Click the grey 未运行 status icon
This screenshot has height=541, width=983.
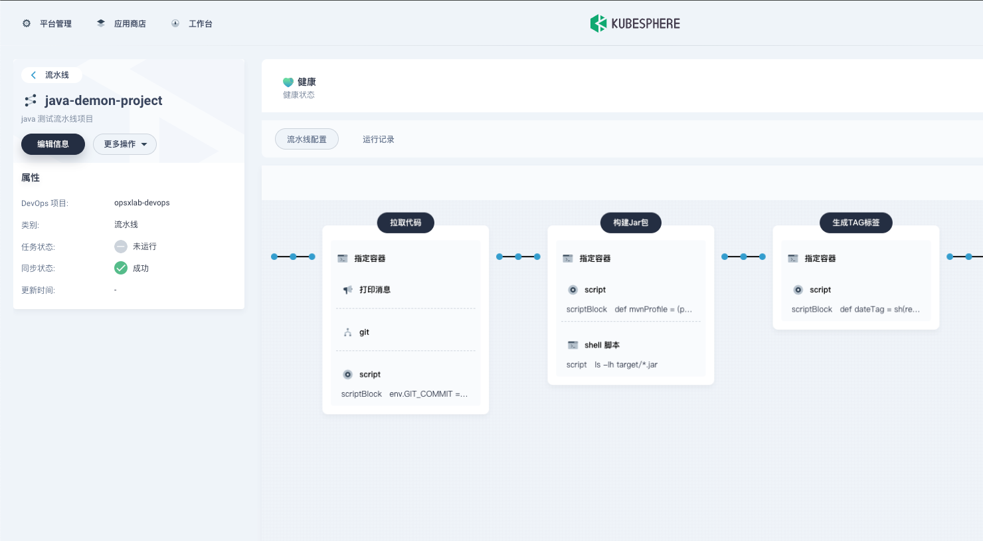click(x=121, y=247)
